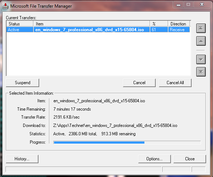
Task: Click the Item column header
Action: point(92,24)
